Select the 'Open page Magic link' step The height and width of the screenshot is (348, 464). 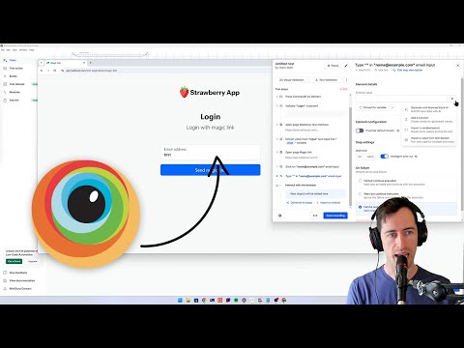pos(299,152)
